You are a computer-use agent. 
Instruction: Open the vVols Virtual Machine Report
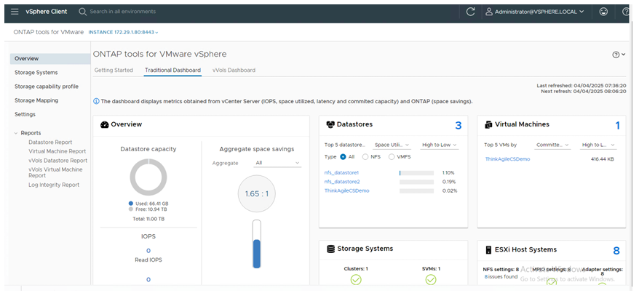[x=55, y=172]
